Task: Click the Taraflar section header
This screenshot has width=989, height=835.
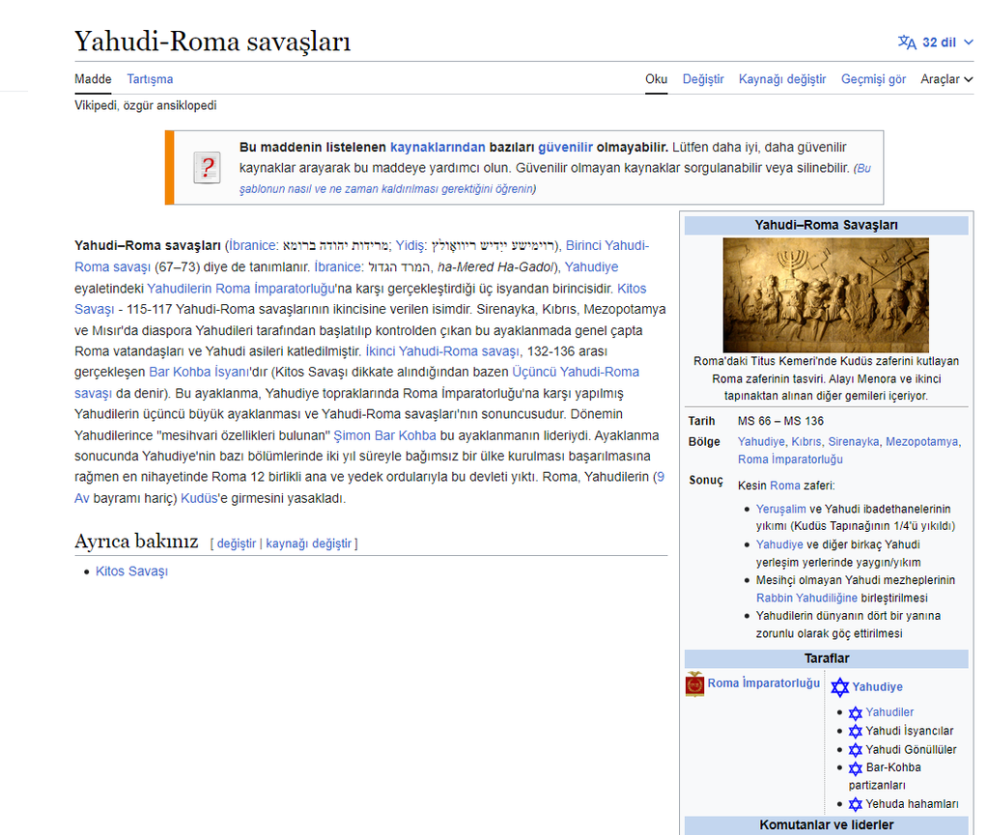Action: pos(827,658)
